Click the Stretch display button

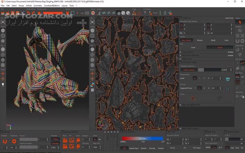tap(143, 148)
